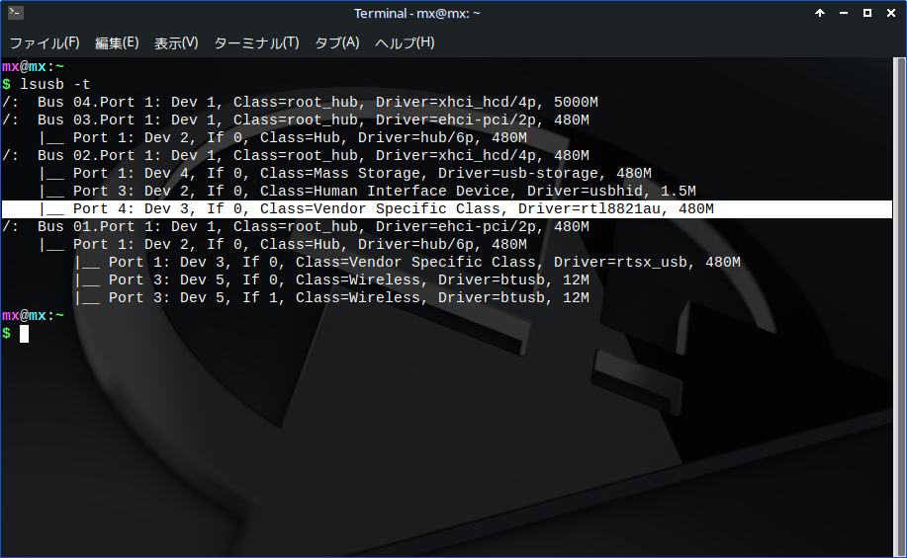
Task: Open the ファイル(F) menu
Action: [45, 42]
